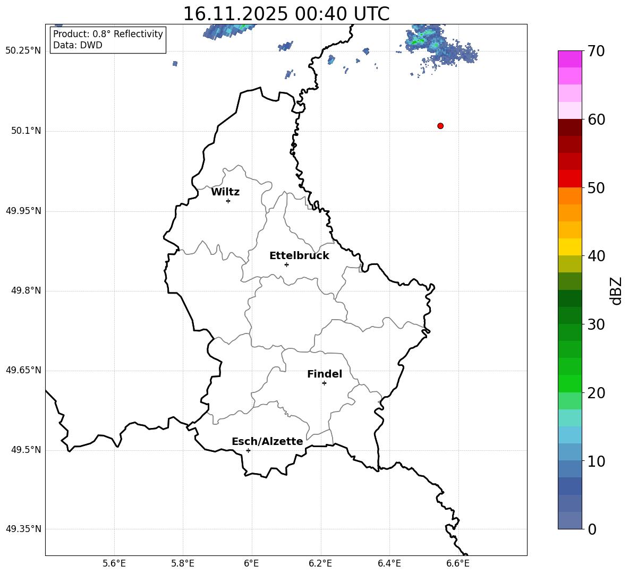Click the 6.2°E longitude label
Screen dimensions: 629x574
pos(320,563)
